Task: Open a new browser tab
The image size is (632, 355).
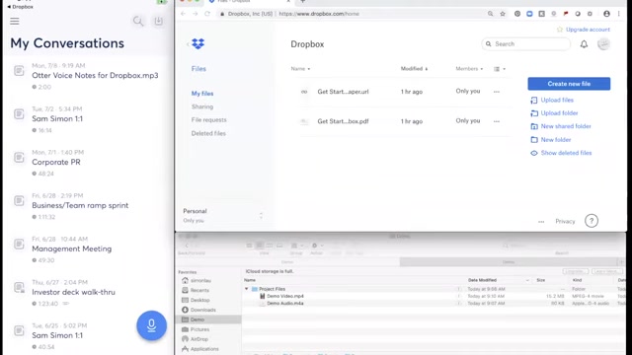Action: click(303, 2)
